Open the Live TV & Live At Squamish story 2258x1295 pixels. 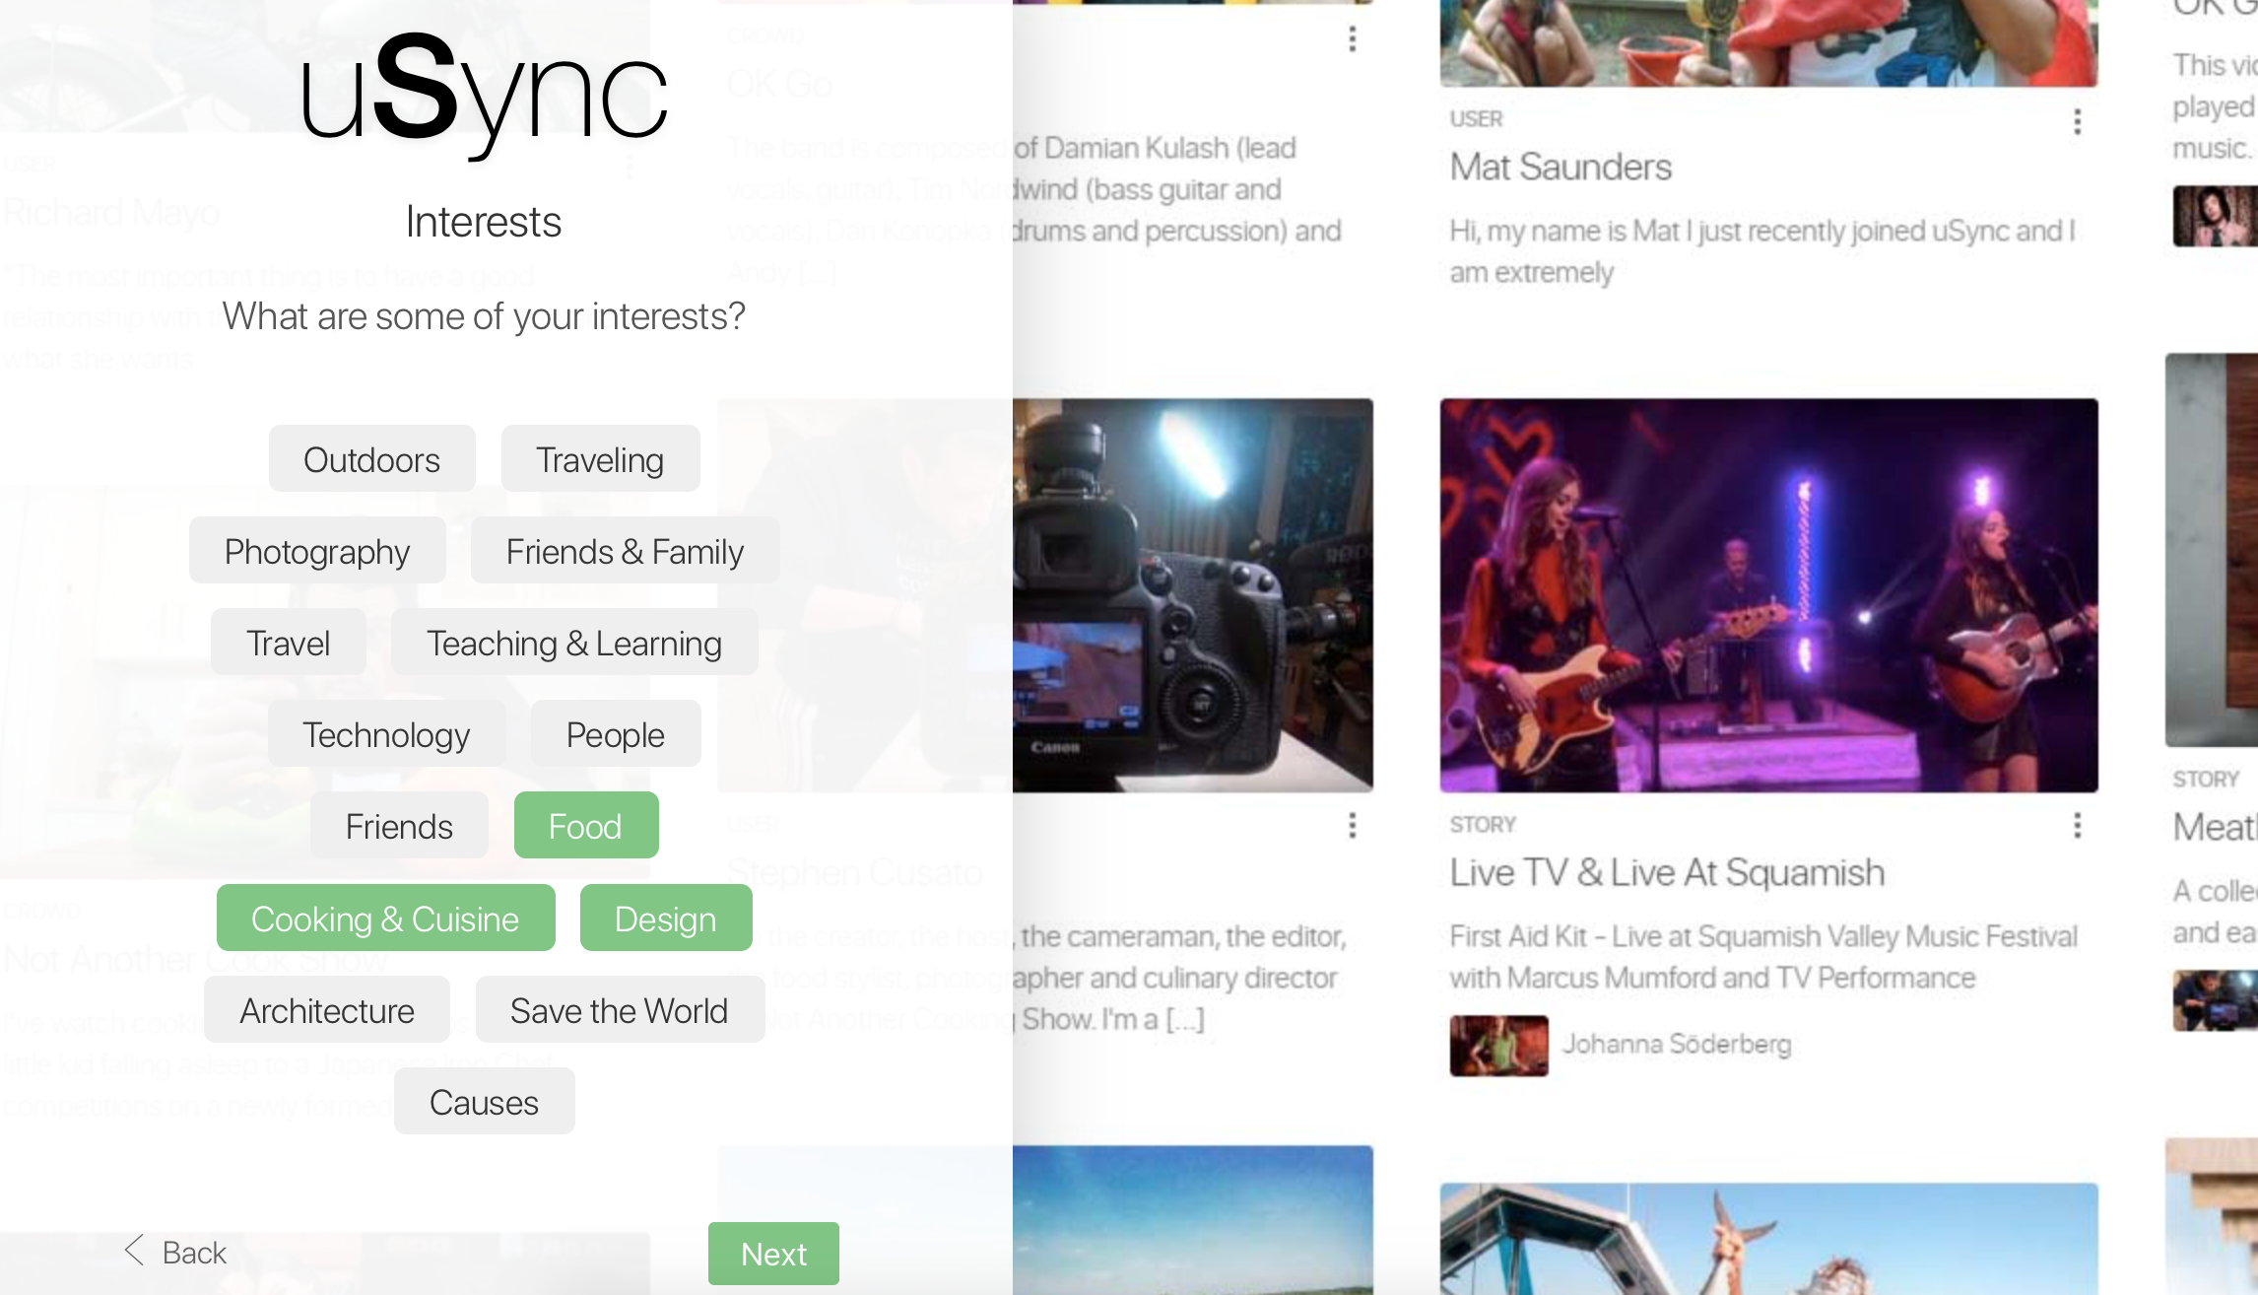(x=1667, y=873)
